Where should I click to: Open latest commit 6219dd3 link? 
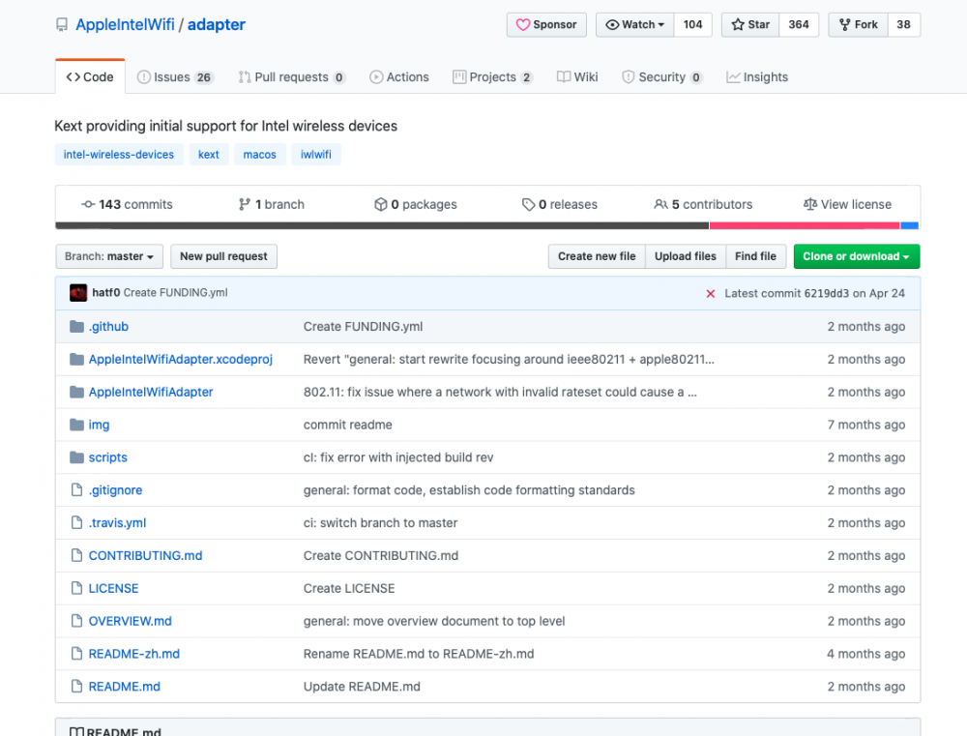pos(827,294)
